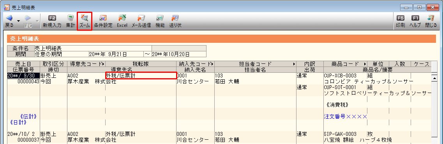Click the 得意先名 column header
The height and width of the screenshot is (144, 443).
pyautogui.click(x=122, y=69)
